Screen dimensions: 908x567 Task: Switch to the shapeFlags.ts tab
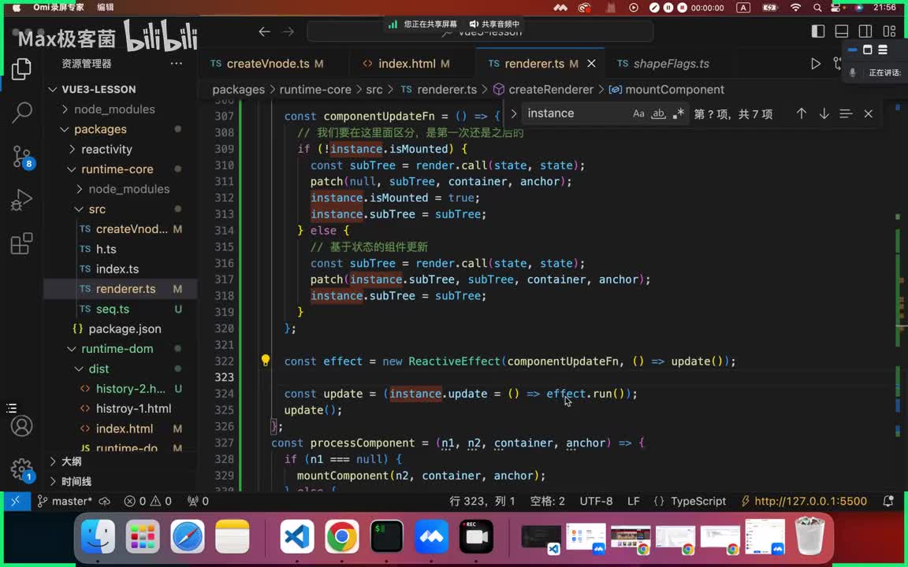pos(664,64)
